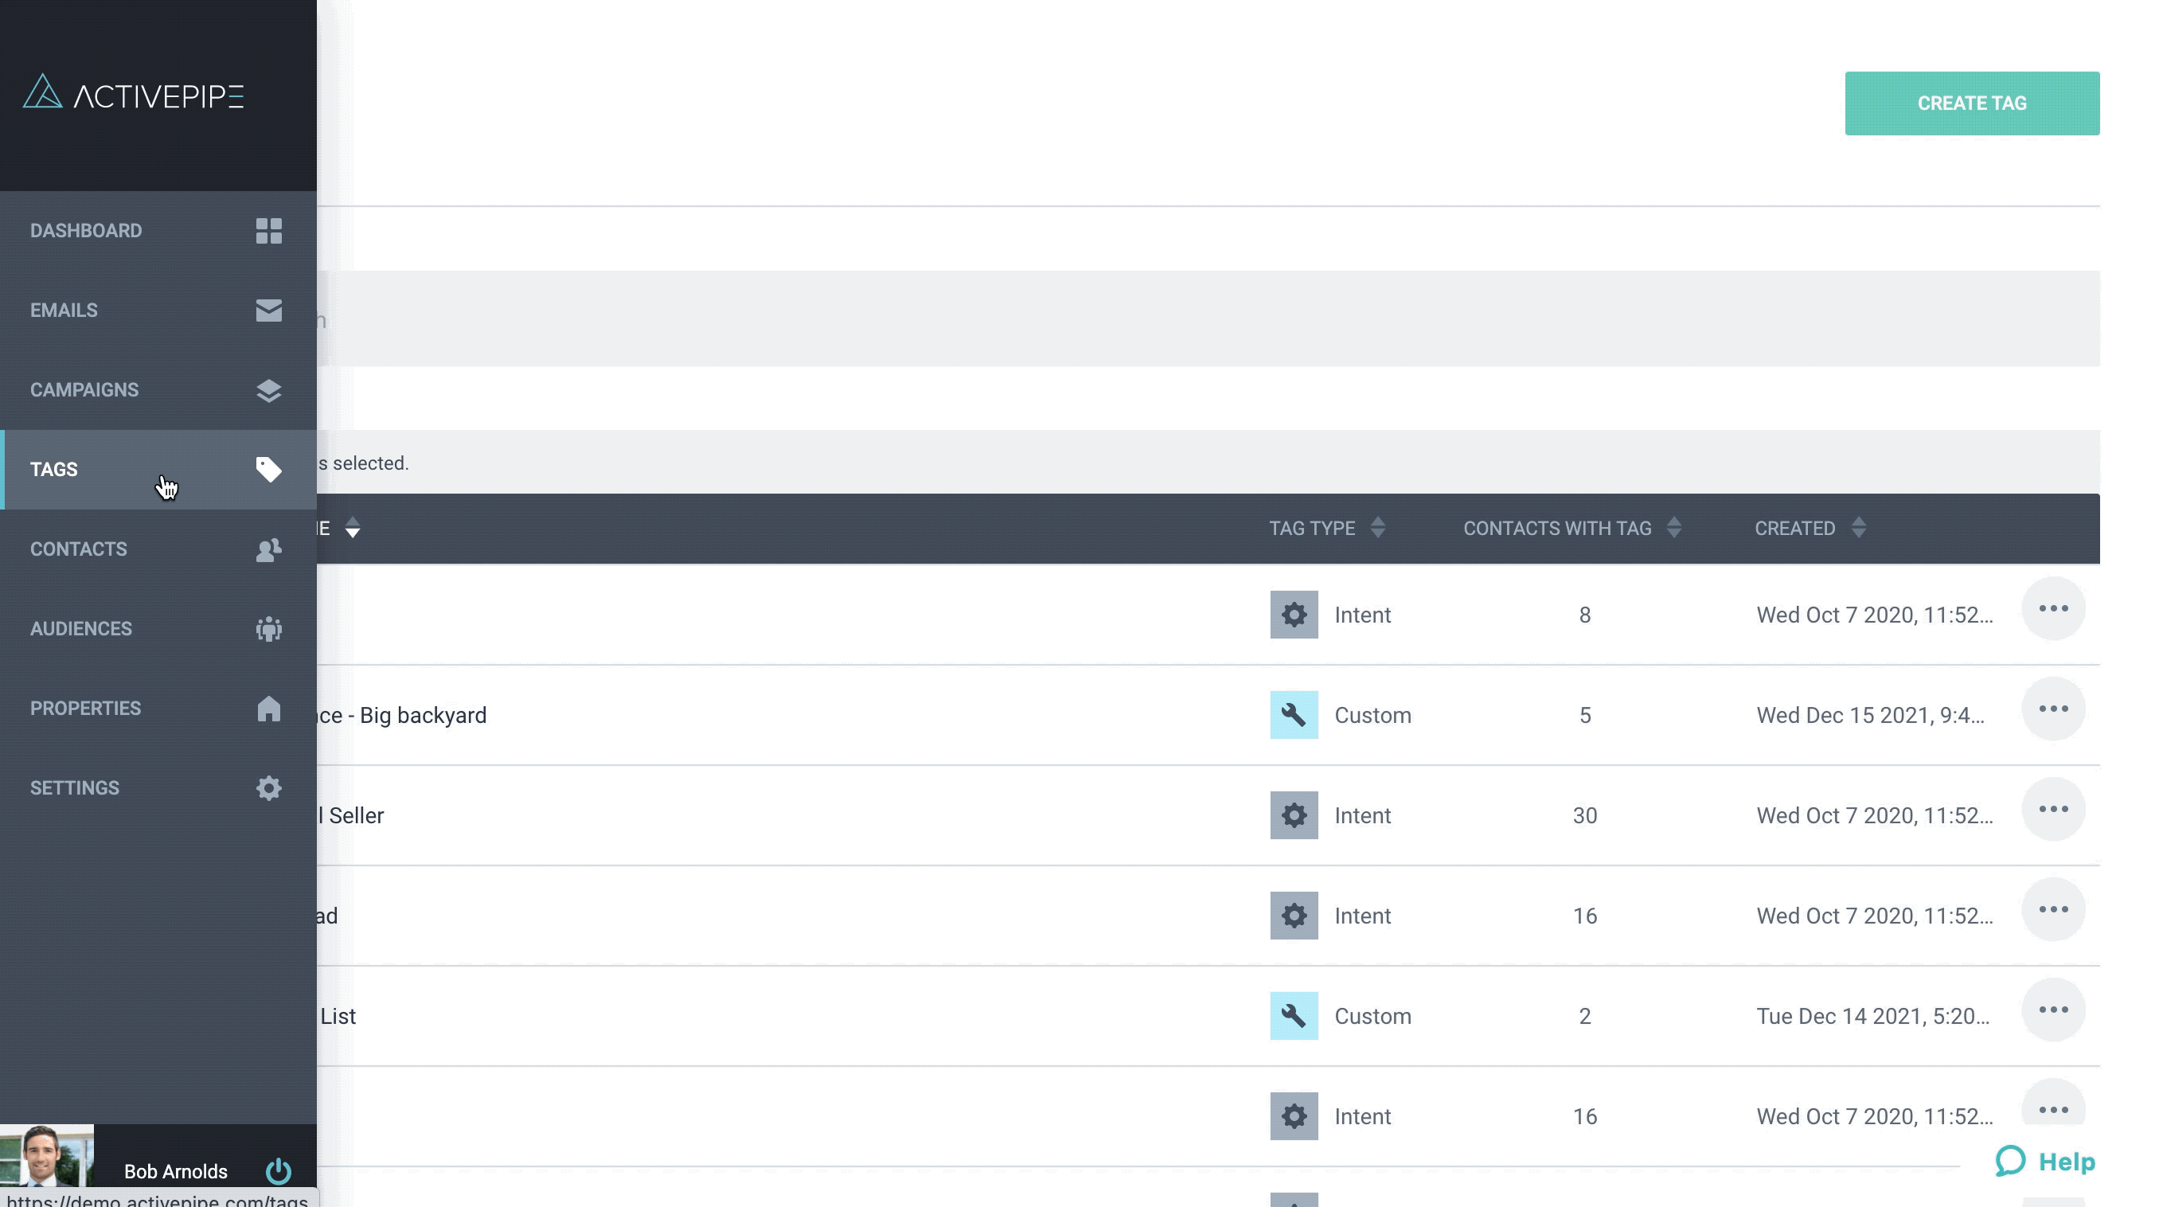Click the Contacts people icon

pyautogui.click(x=269, y=550)
